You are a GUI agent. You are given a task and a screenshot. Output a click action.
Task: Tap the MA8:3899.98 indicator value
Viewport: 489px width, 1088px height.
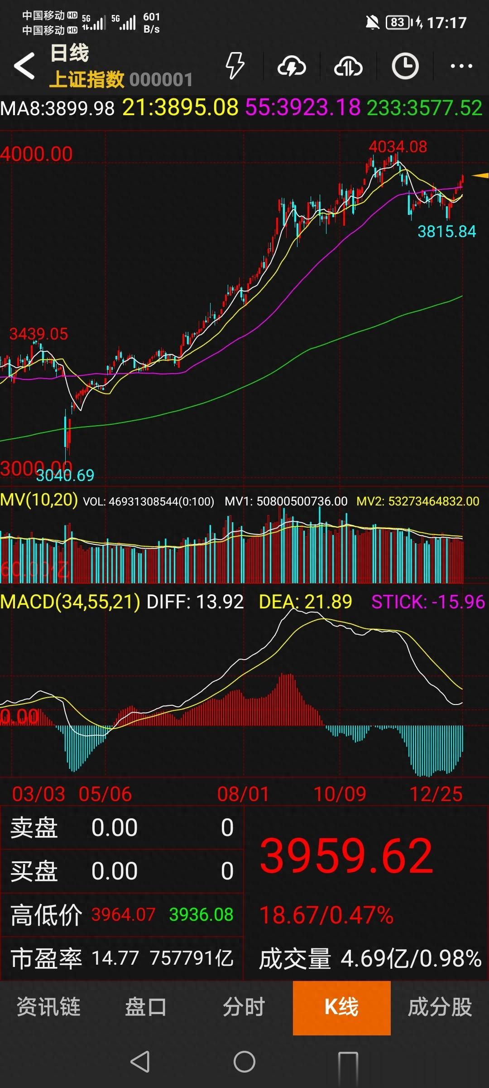click(x=58, y=108)
